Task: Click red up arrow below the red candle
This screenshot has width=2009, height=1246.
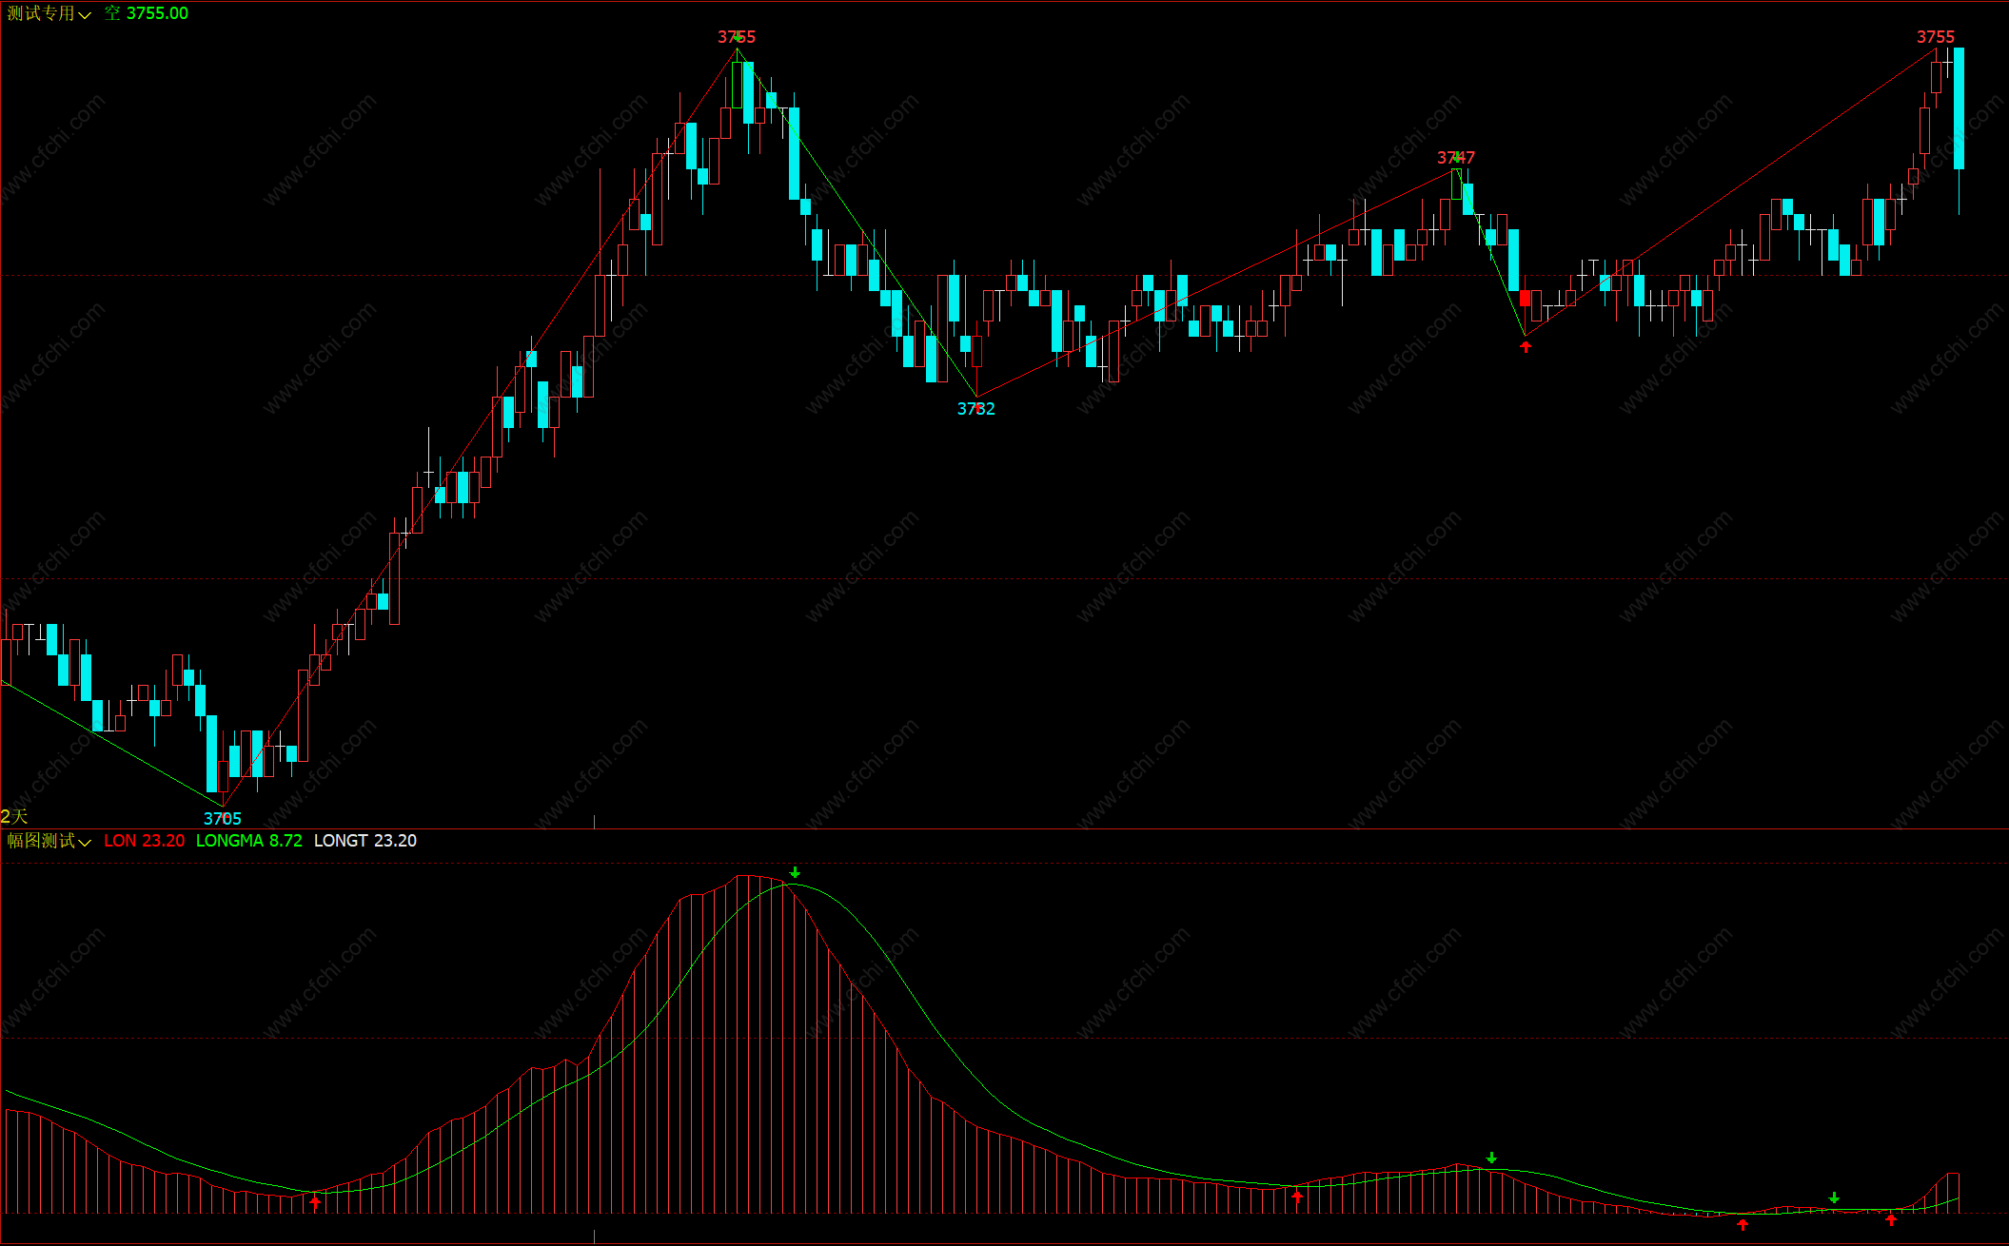Action: (1526, 347)
